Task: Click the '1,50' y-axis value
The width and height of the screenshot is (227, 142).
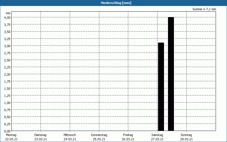Action: tap(7, 89)
